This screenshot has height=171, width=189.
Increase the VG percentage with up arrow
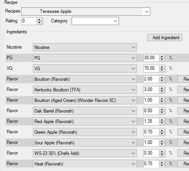point(162,67)
